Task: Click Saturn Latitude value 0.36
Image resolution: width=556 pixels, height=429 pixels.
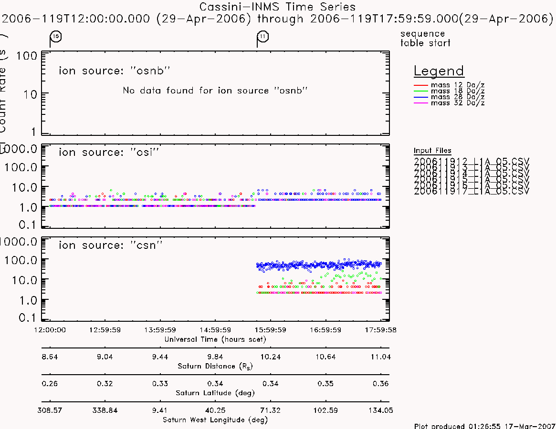Action: coord(381,384)
